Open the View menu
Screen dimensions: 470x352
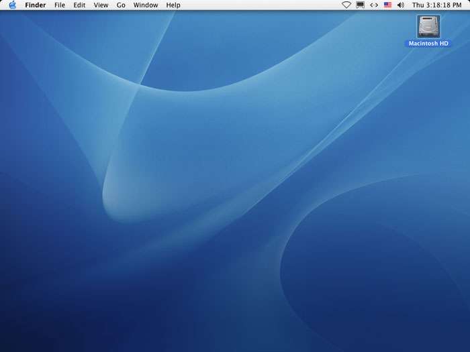pos(101,5)
